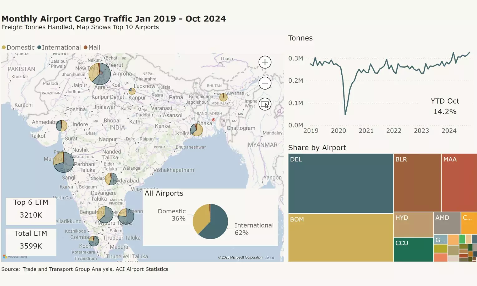
Task: Select the C... orange block in the treemap
Action: [469, 223]
